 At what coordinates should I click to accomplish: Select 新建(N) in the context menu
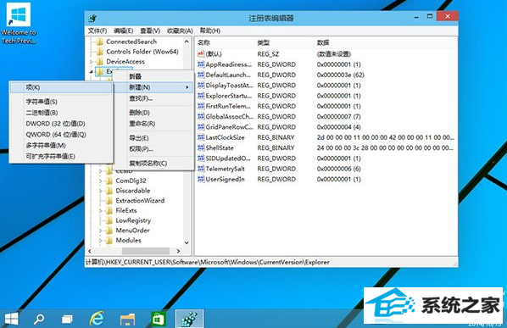pyautogui.click(x=154, y=87)
